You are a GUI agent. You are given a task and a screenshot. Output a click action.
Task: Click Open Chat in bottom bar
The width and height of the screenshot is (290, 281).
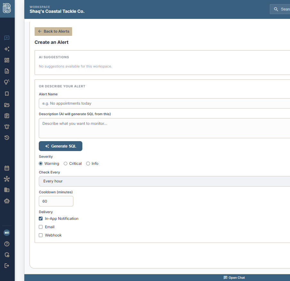pos(234,278)
